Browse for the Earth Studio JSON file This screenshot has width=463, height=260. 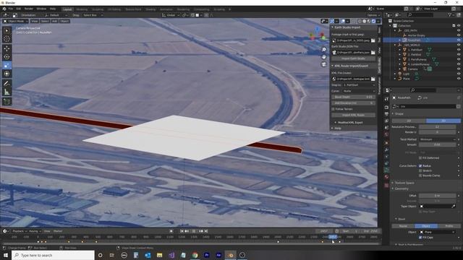coord(373,53)
